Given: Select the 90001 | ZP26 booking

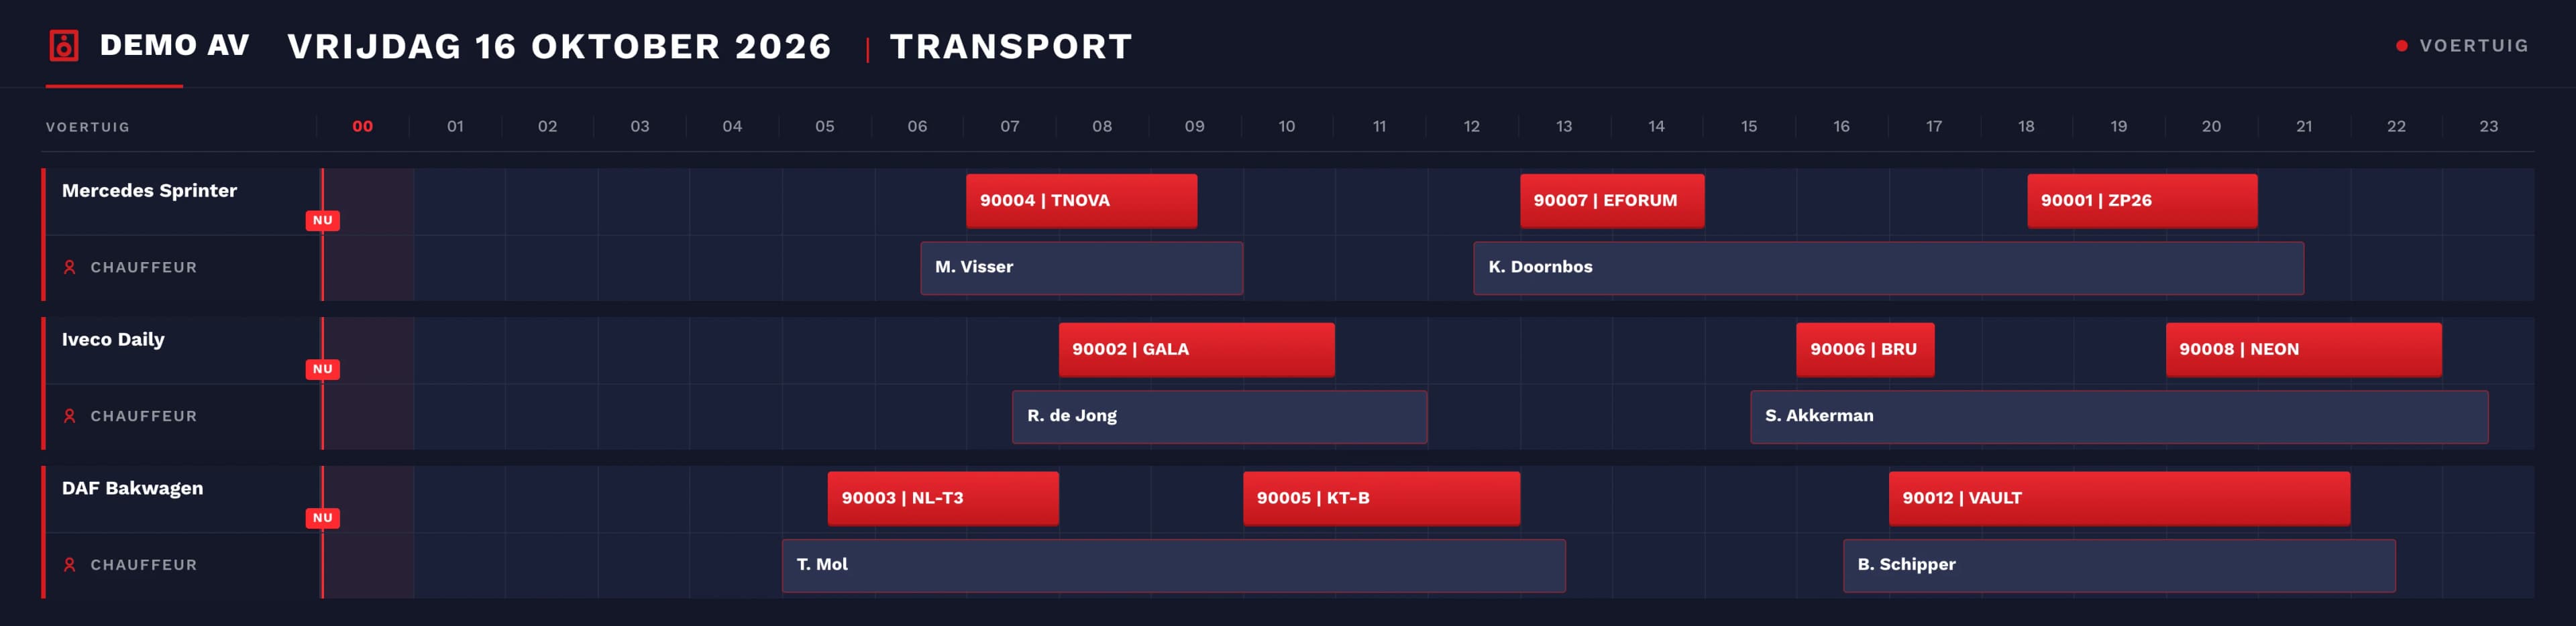Looking at the screenshot, I should point(2142,200).
